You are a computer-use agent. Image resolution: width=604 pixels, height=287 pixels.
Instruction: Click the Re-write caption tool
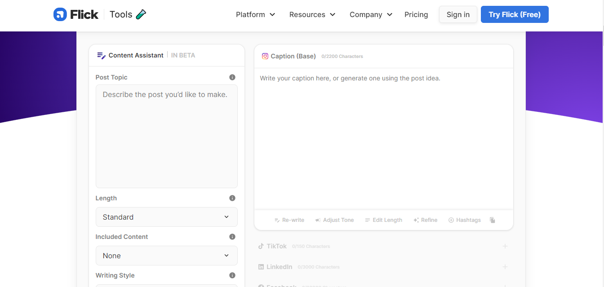[289, 220]
